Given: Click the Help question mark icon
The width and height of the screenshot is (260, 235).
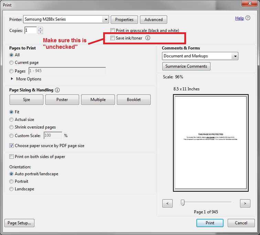Looking at the screenshot, I should (x=248, y=18).
